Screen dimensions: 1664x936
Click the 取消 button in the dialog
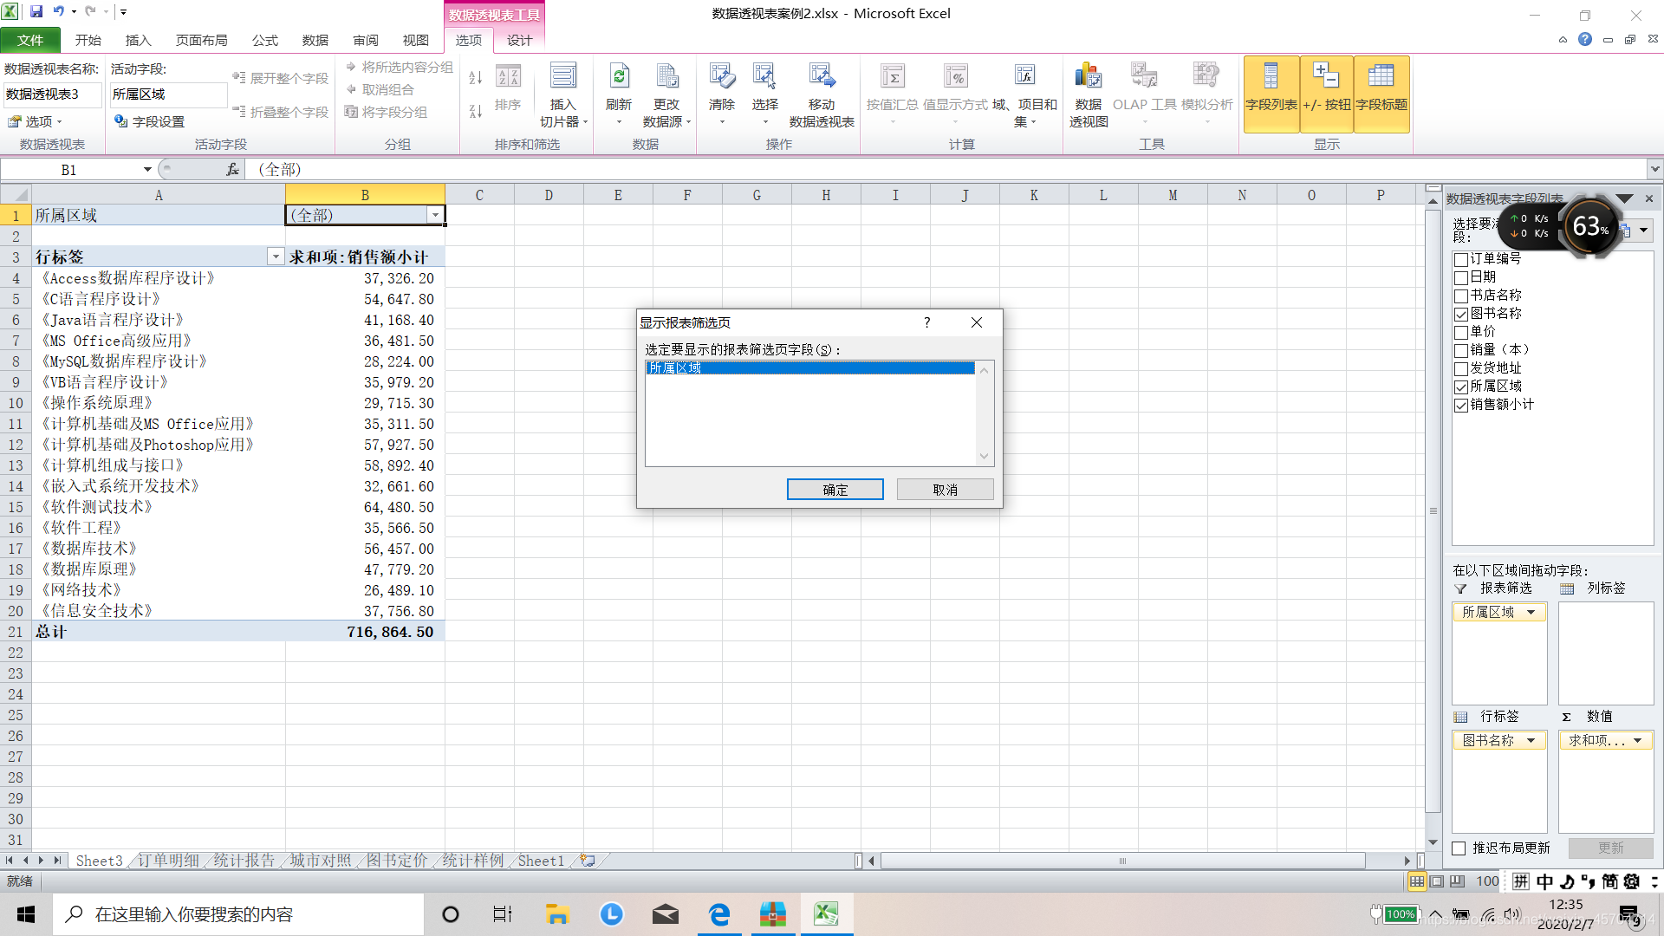[x=945, y=490]
